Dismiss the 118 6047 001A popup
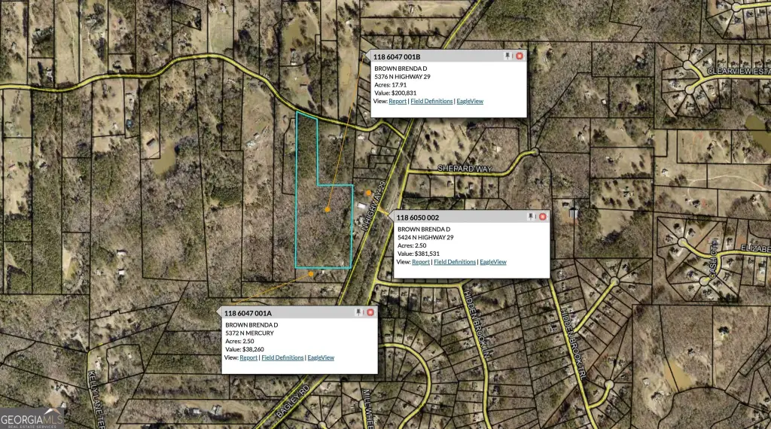This screenshot has height=429, width=771. pyautogui.click(x=370, y=312)
